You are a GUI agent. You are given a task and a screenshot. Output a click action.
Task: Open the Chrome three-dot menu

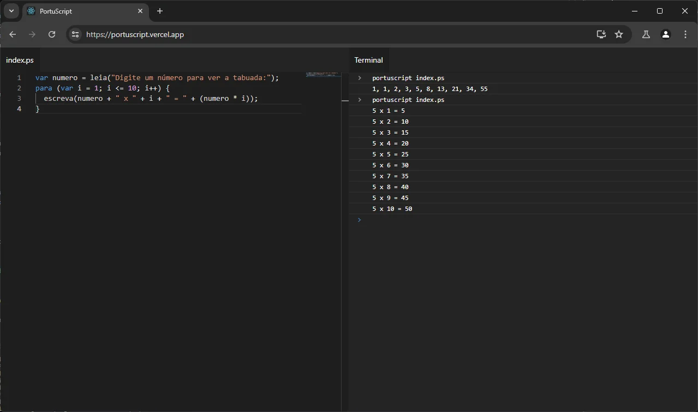point(685,34)
